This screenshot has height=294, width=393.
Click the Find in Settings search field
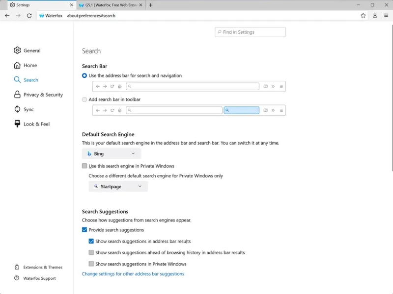[x=250, y=32]
